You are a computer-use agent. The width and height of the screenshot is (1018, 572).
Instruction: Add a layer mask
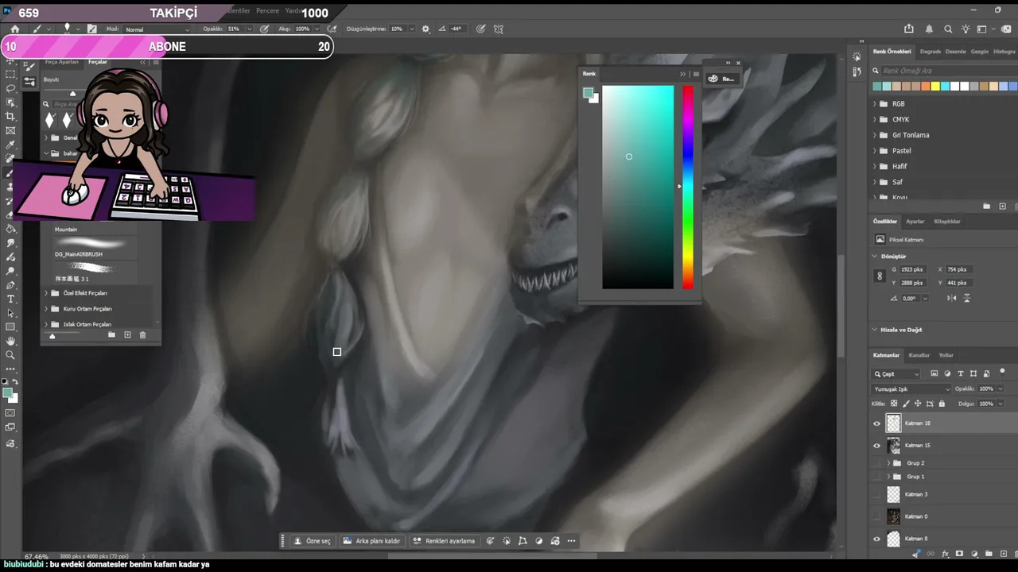click(x=959, y=554)
